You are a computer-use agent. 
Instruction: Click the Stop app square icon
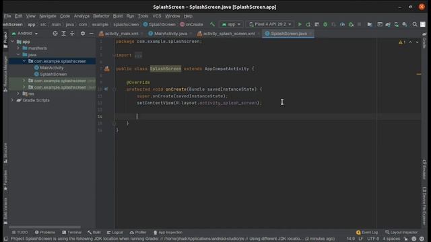tap(359, 24)
